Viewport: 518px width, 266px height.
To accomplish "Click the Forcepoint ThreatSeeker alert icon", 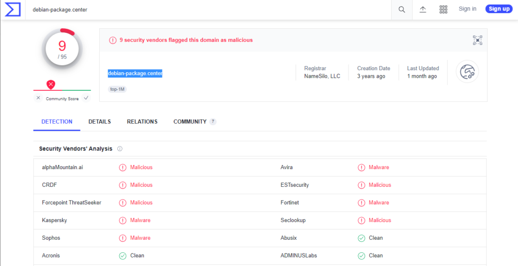I will 122,203.
